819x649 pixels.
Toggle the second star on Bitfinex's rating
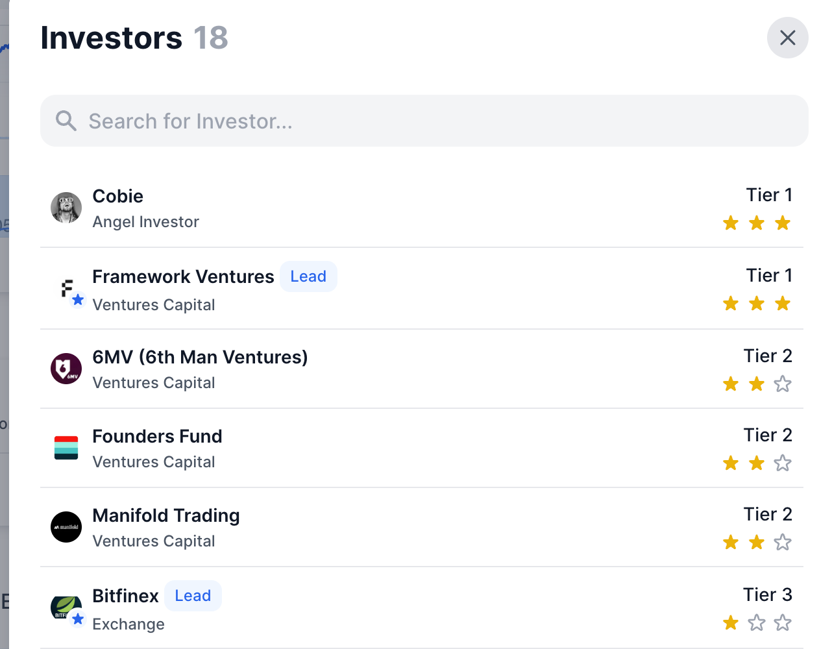click(x=756, y=622)
